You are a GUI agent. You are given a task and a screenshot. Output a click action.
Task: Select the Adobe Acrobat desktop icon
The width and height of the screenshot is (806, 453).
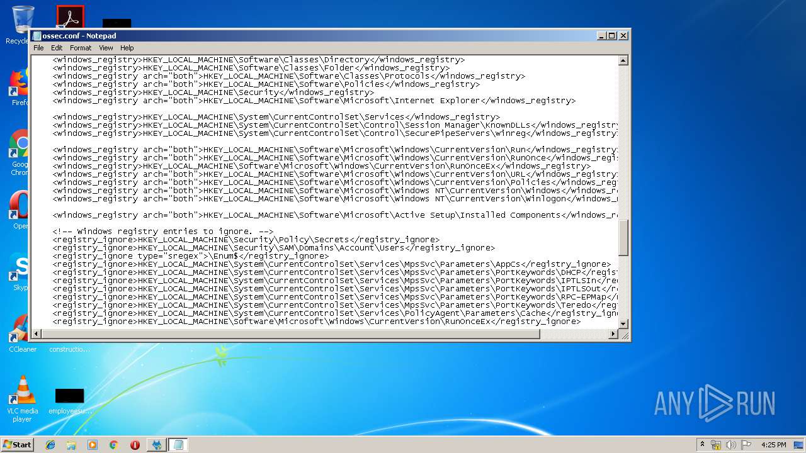pyautogui.click(x=70, y=17)
